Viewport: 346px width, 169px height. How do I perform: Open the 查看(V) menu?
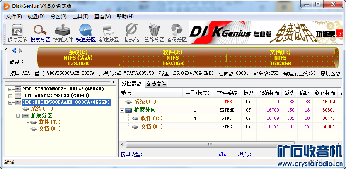(103, 17)
